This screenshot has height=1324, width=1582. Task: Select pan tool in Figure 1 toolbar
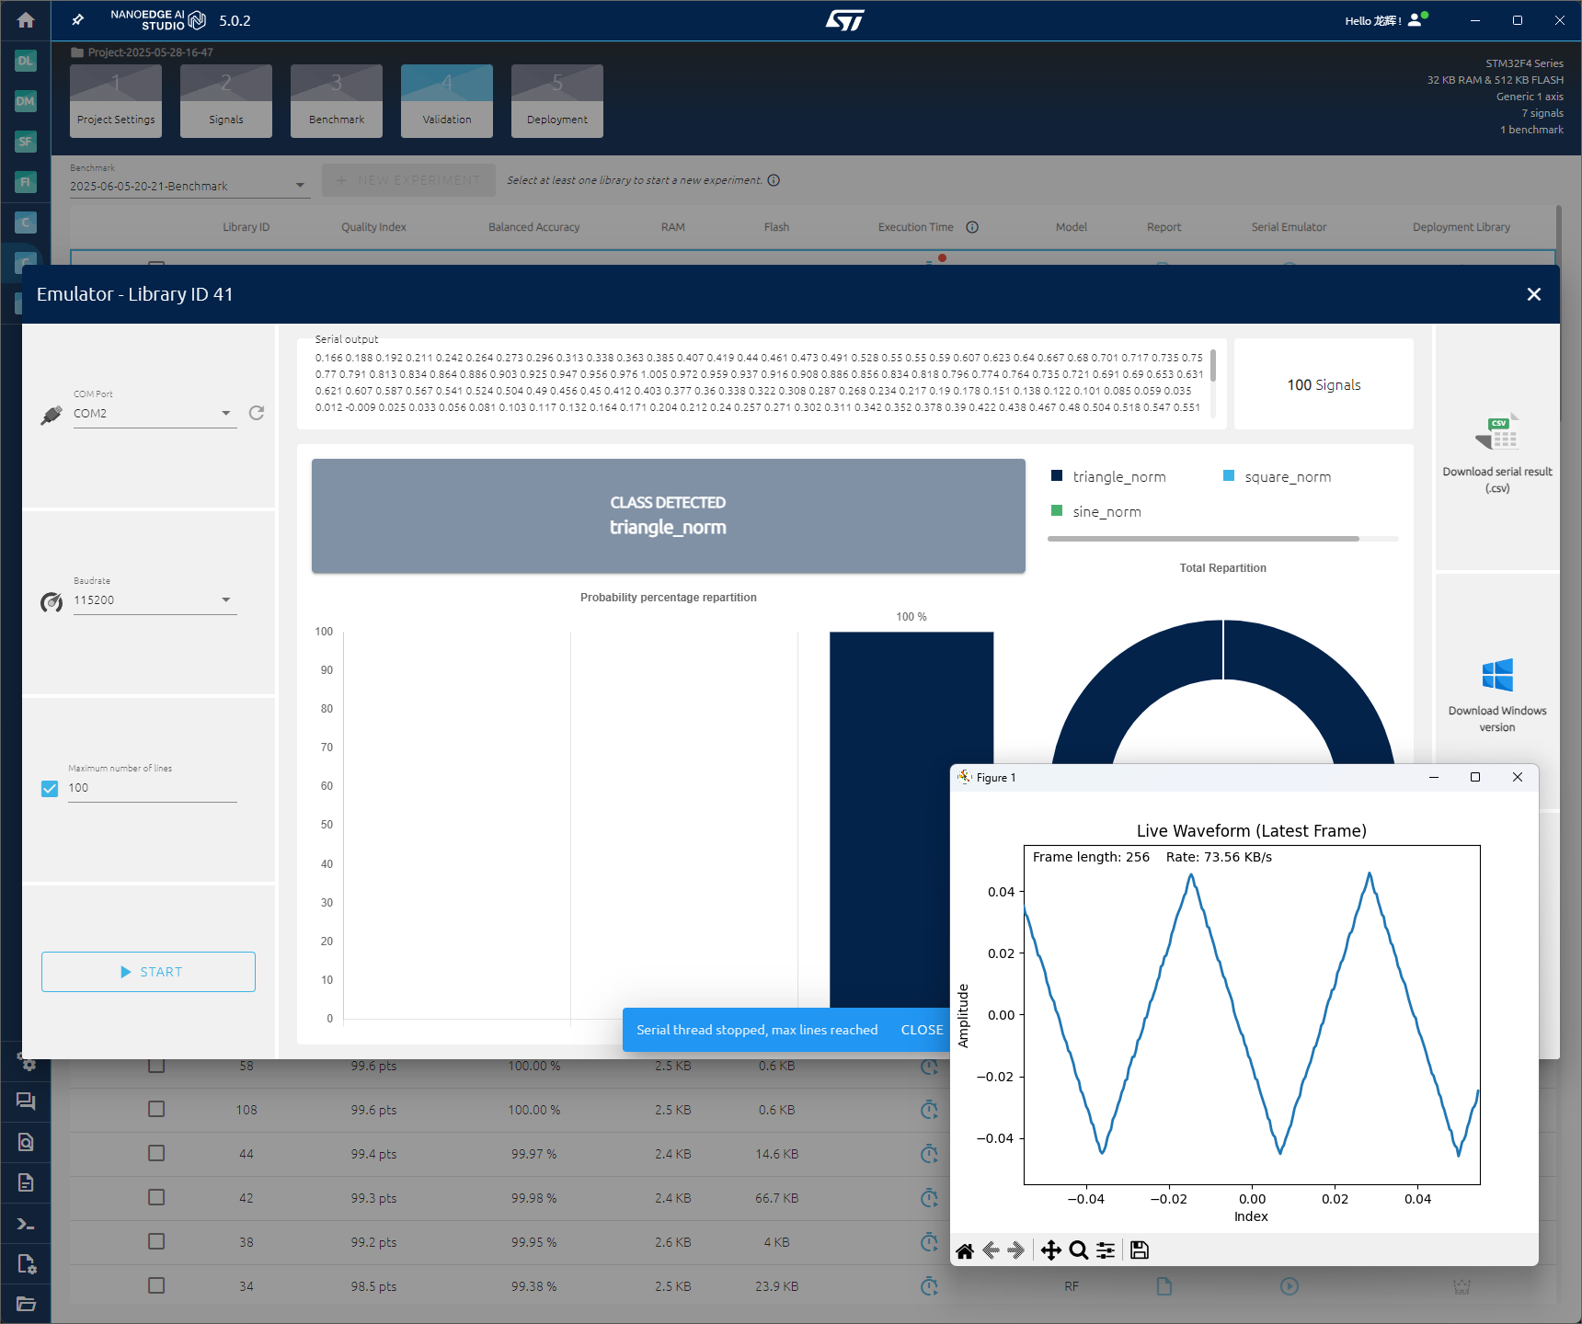(x=1051, y=1250)
